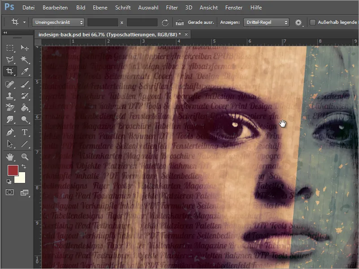Click the rotate crop box swap icon

point(165,22)
